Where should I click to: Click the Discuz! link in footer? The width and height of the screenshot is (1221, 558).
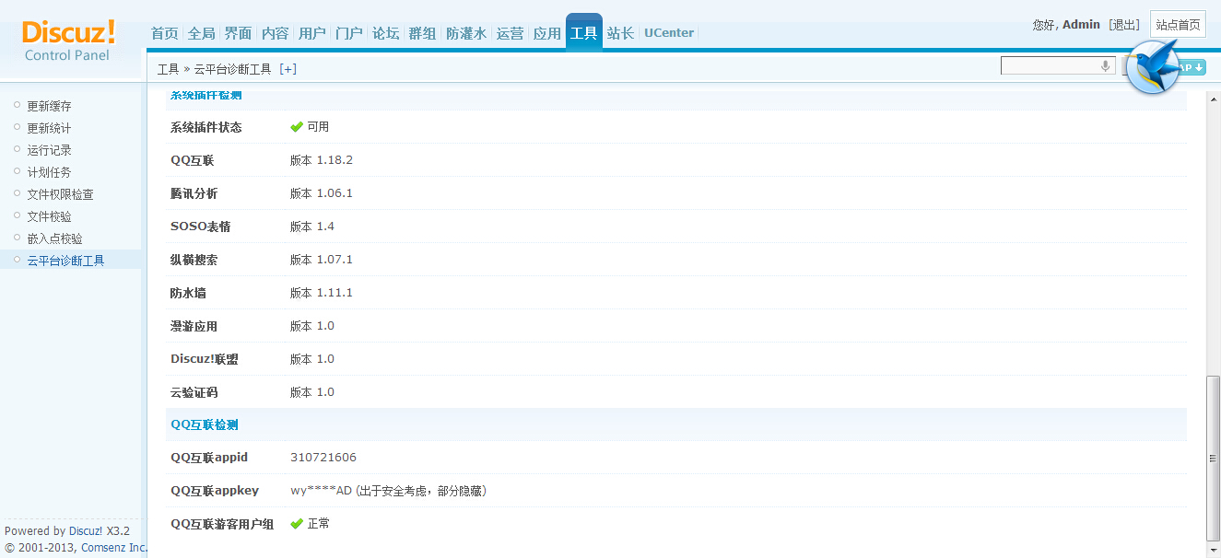85,531
